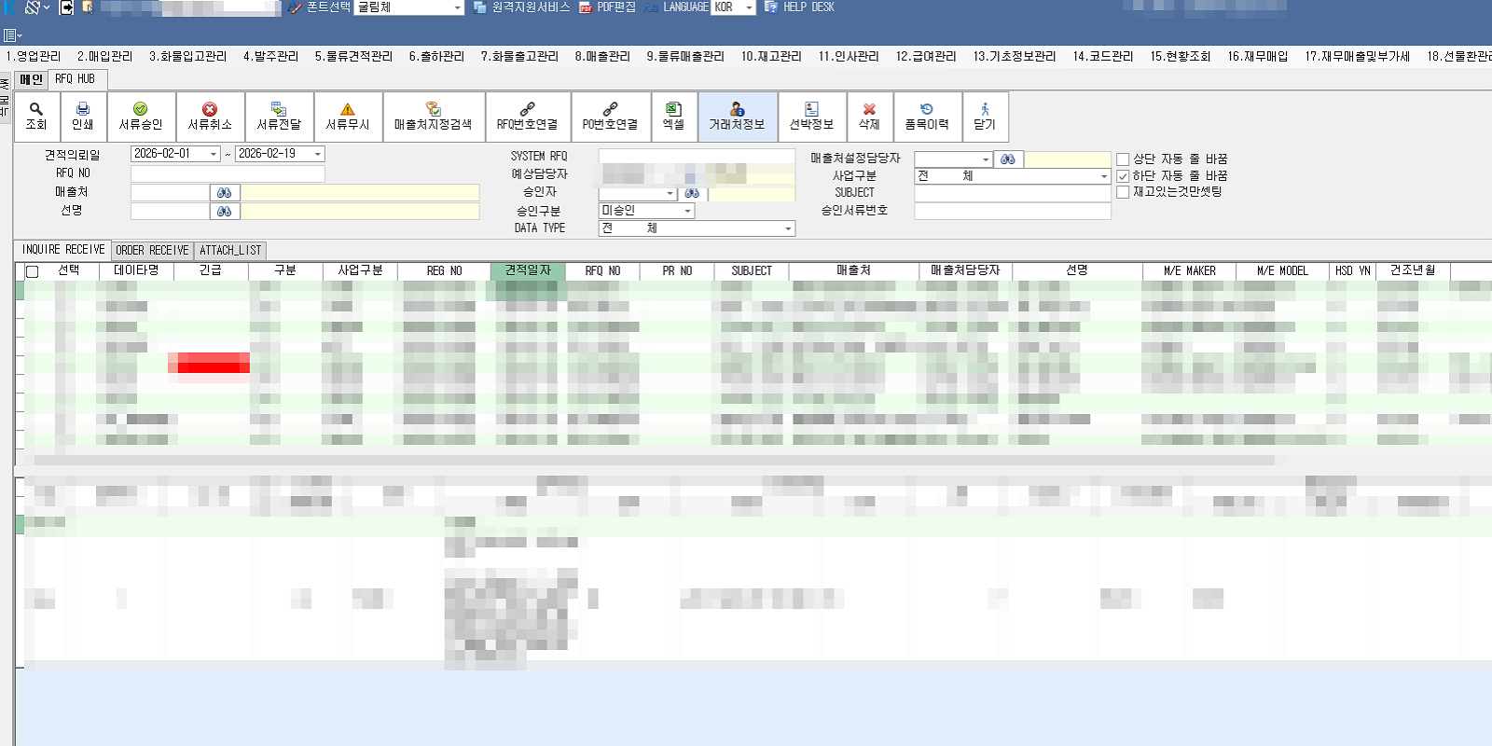Click the 서류취소 red cancel icon

point(210,110)
